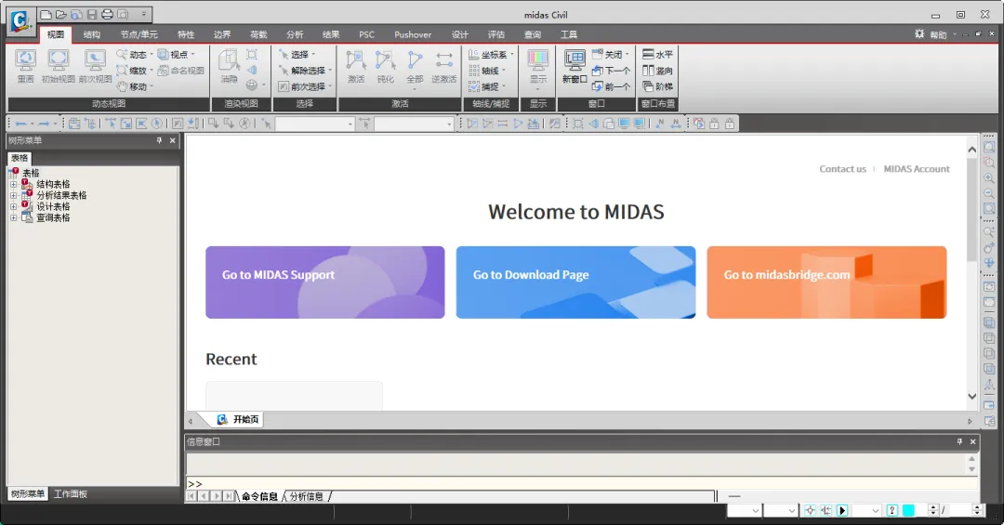Click the 重画 redraw icon
1004x525 pixels.
click(x=26, y=60)
